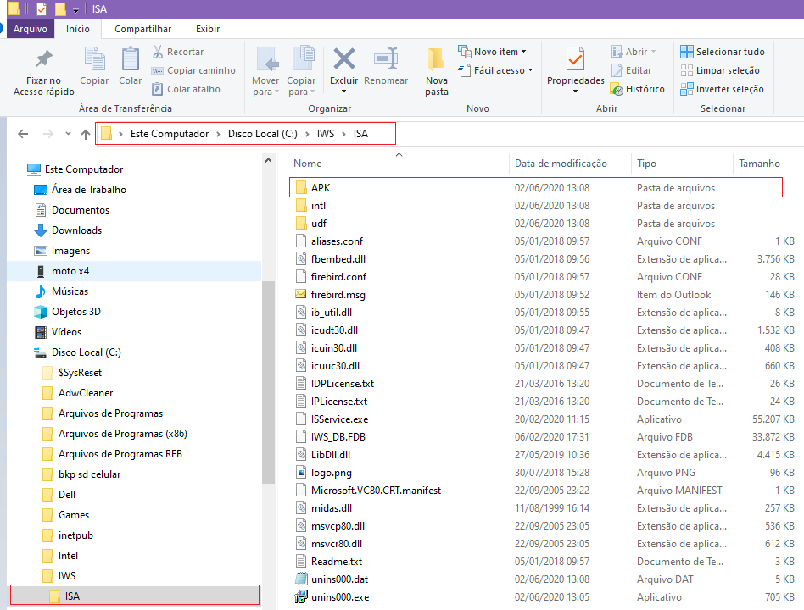Navigate to Disco Local (C:) in breadcrumb
Viewport: 804px width, 610px height.
tap(263, 134)
